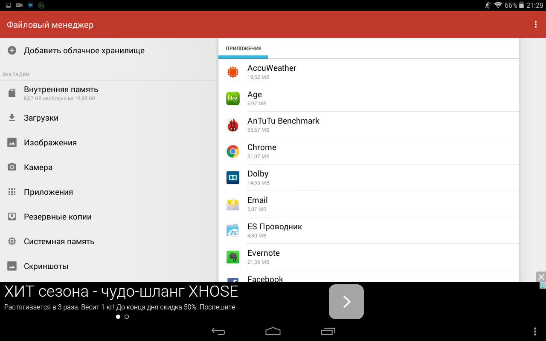Tap the download arrow icon beside Загрузки
Viewport: 546px width, 341px height.
tap(12, 118)
